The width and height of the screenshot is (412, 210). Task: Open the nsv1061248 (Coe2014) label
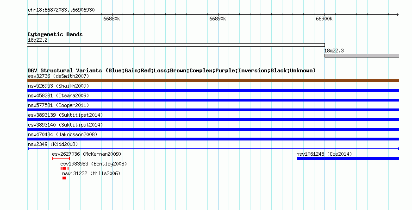click(x=324, y=154)
